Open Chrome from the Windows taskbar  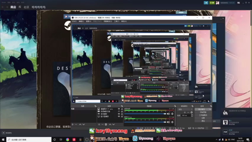pos(67,140)
